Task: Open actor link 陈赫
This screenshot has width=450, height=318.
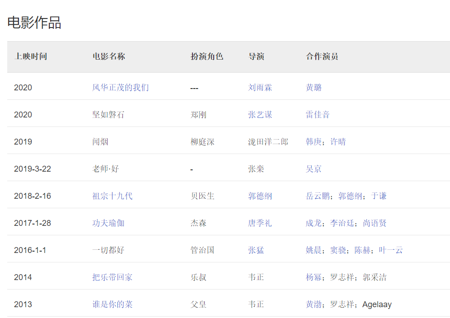Action: (362, 250)
